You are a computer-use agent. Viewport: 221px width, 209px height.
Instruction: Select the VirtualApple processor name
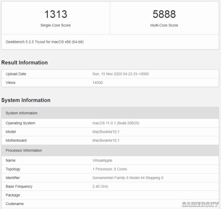(102, 160)
